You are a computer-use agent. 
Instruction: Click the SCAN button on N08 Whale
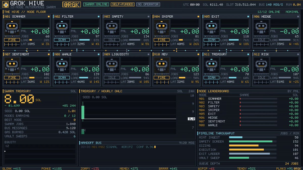(x=62, y=78)
